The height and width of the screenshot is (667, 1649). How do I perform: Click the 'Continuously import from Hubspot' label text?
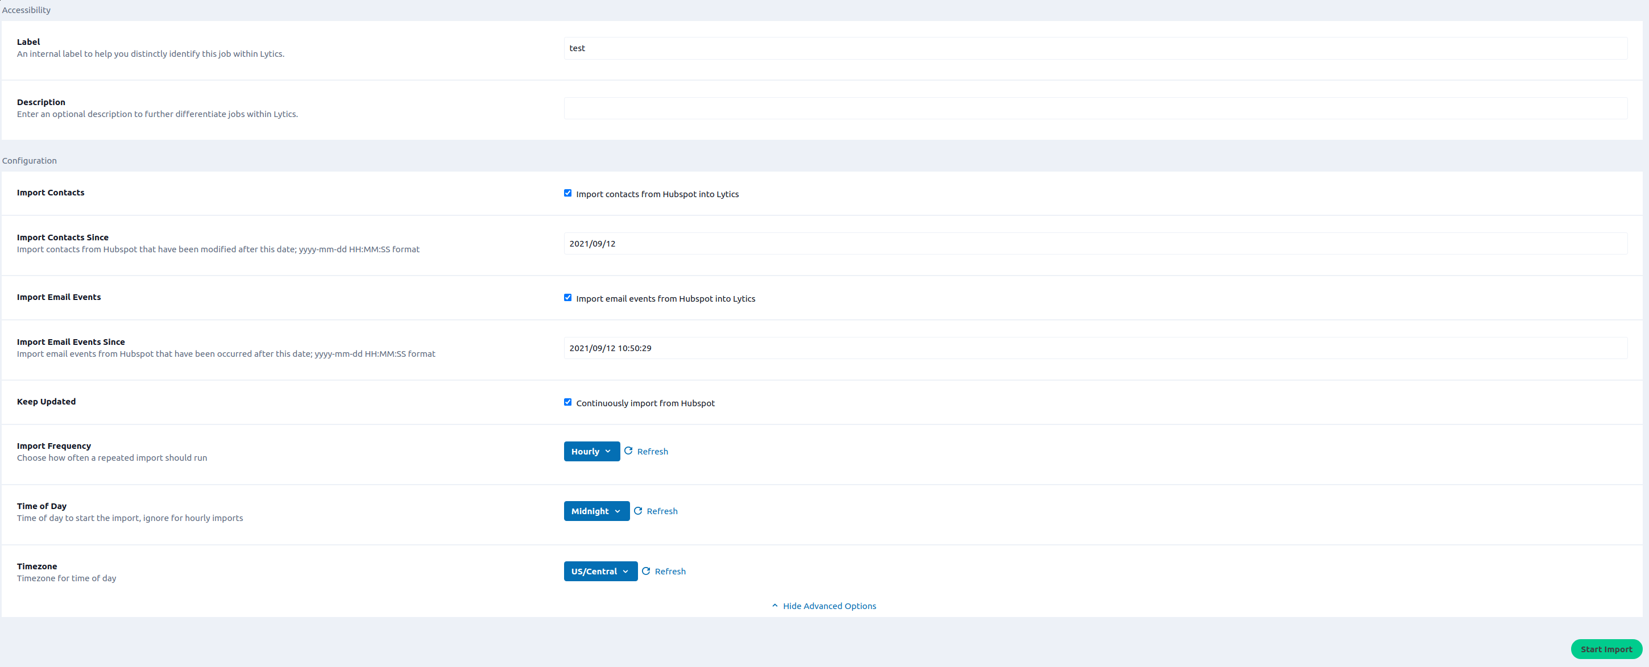[x=645, y=403]
